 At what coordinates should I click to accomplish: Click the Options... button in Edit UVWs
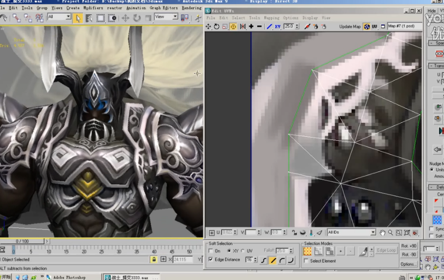point(409,264)
